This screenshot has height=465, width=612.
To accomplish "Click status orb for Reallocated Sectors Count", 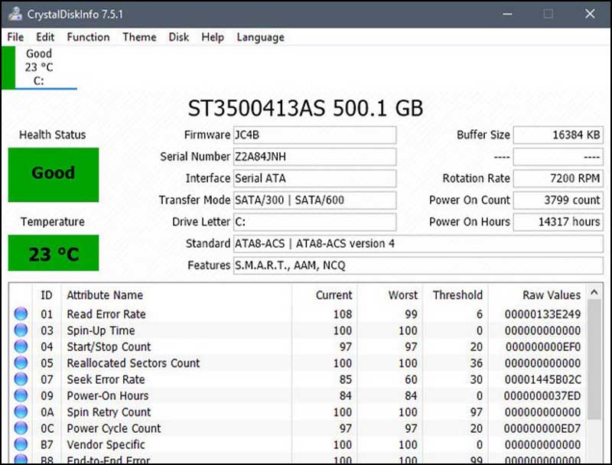I will tap(21, 363).
